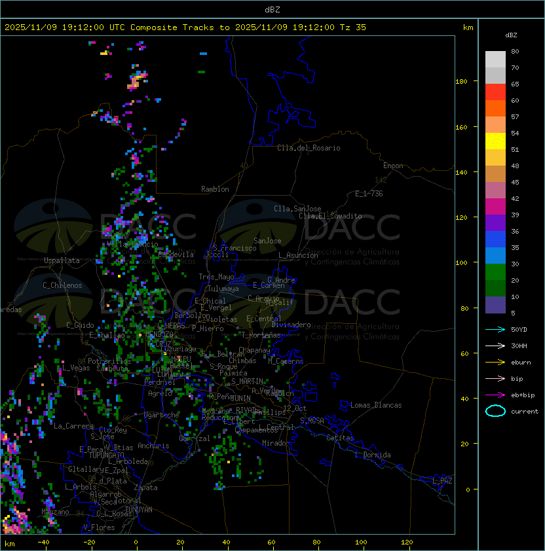Click the '120' tick on horizontal km axis
The height and width of the screenshot is (551, 545).
pyautogui.click(x=407, y=542)
